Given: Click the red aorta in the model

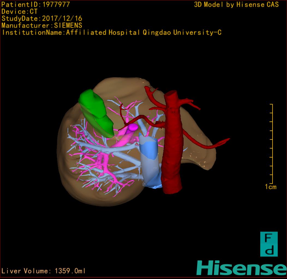Looking at the screenshot, I should (x=173, y=142).
